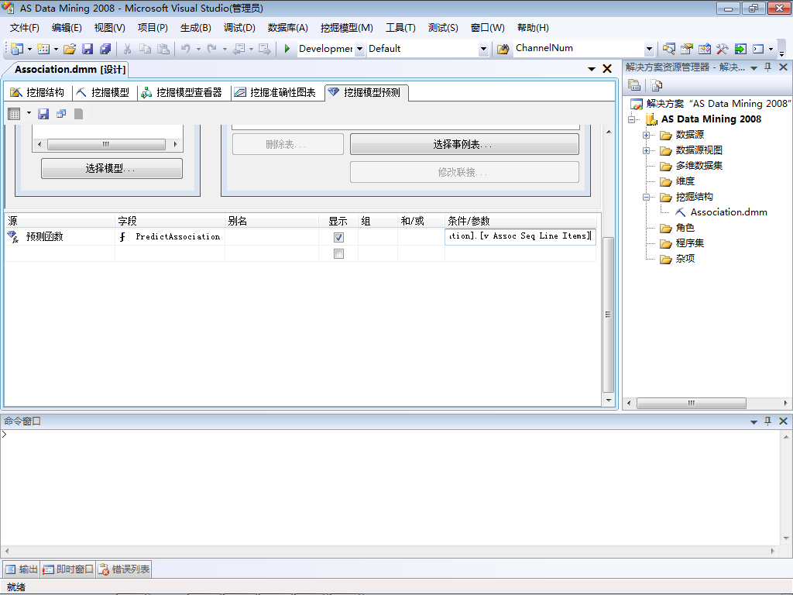The height and width of the screenshot is (595, 793).
Task: Open the ChannelNum find dropdown
Action: click(649, 49)
